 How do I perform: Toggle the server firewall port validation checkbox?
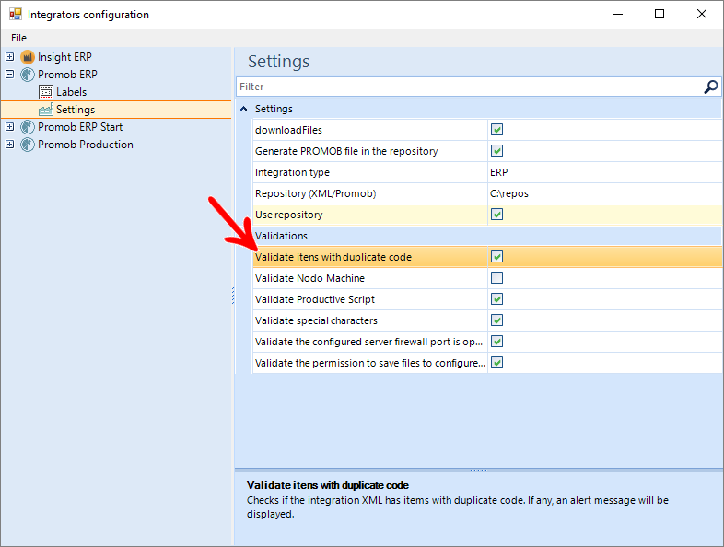tap(496, 342)
